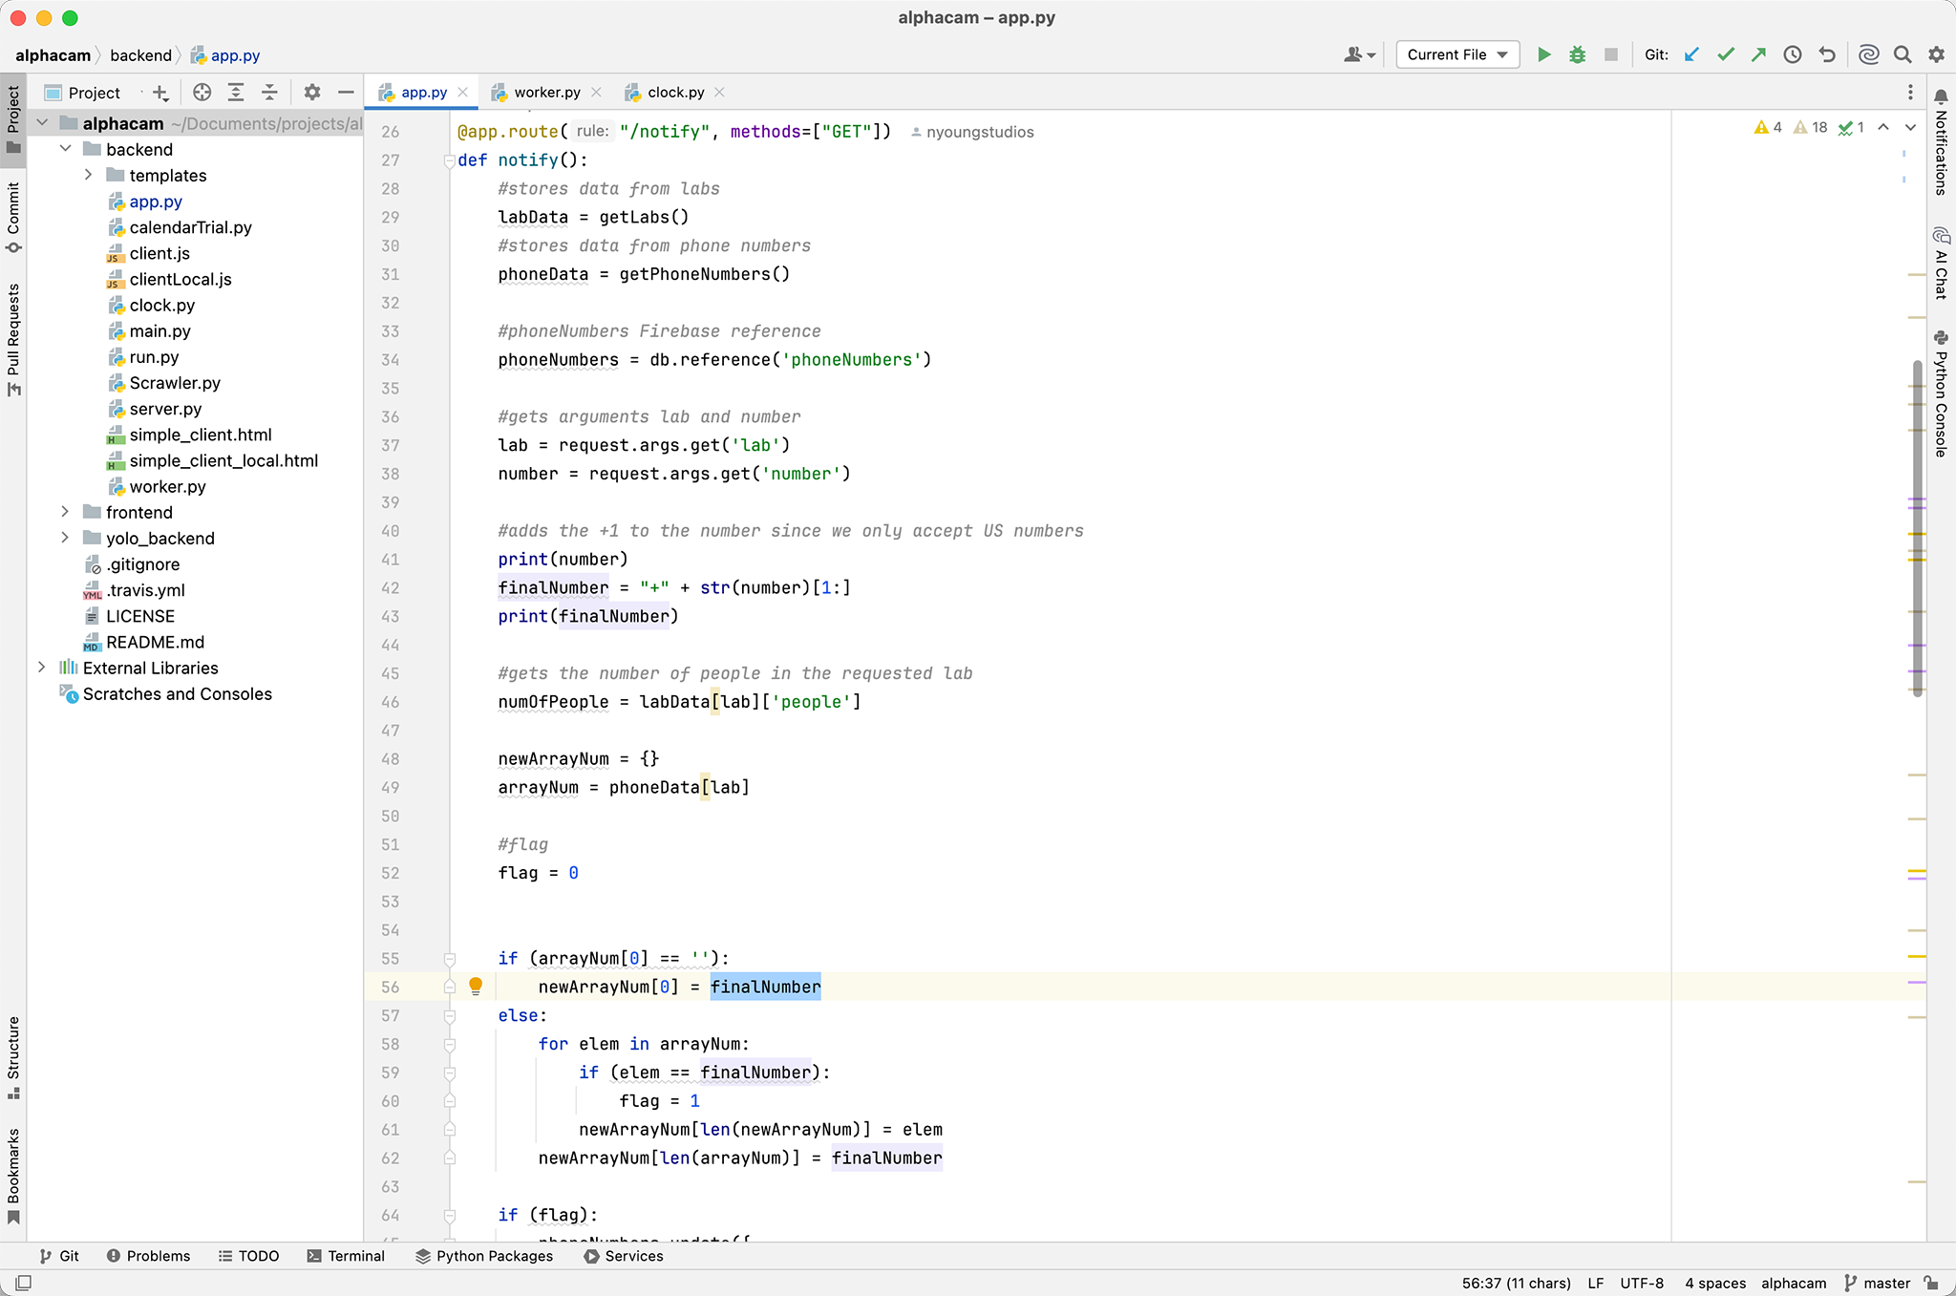Open IDE Settings via the gear icon
This screenshot has width=1956, height=1296.
[1936, 54]
